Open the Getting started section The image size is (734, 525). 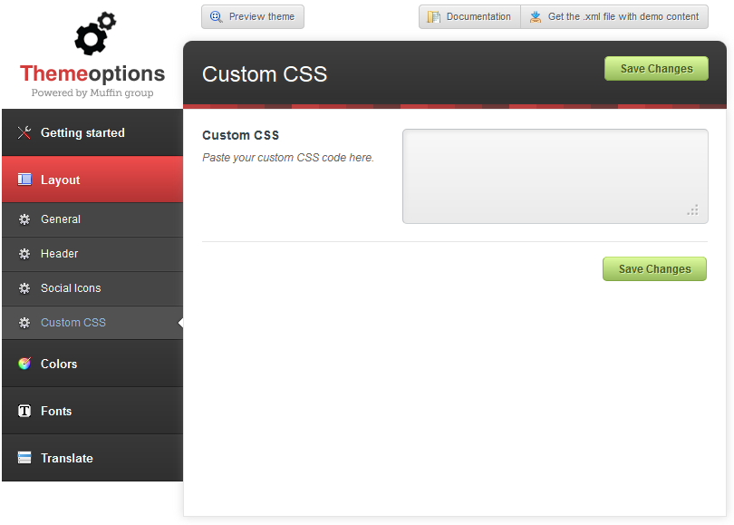coord(92,132)
